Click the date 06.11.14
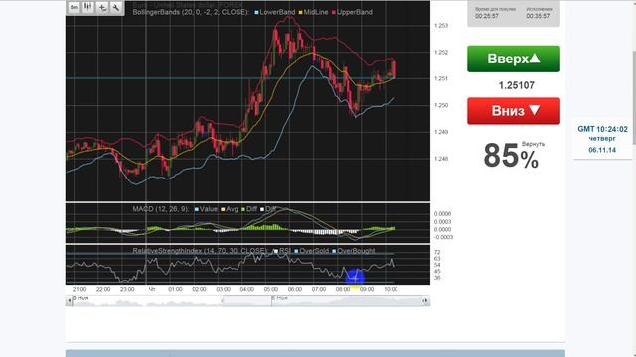The width and height of the screenshot is (636, 357). point(602,150)
